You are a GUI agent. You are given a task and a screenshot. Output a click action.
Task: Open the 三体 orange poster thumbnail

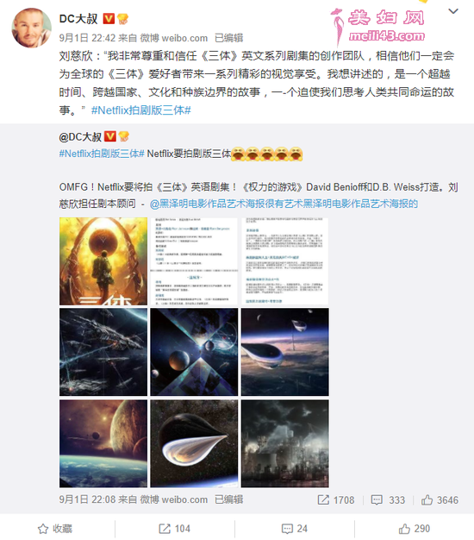pyautogui.click(x=103, y=261)
